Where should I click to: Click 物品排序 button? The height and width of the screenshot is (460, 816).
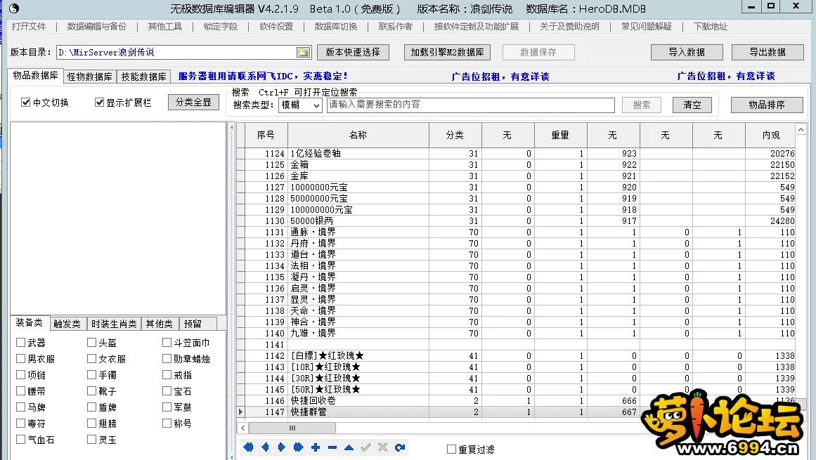click(767, 105)
